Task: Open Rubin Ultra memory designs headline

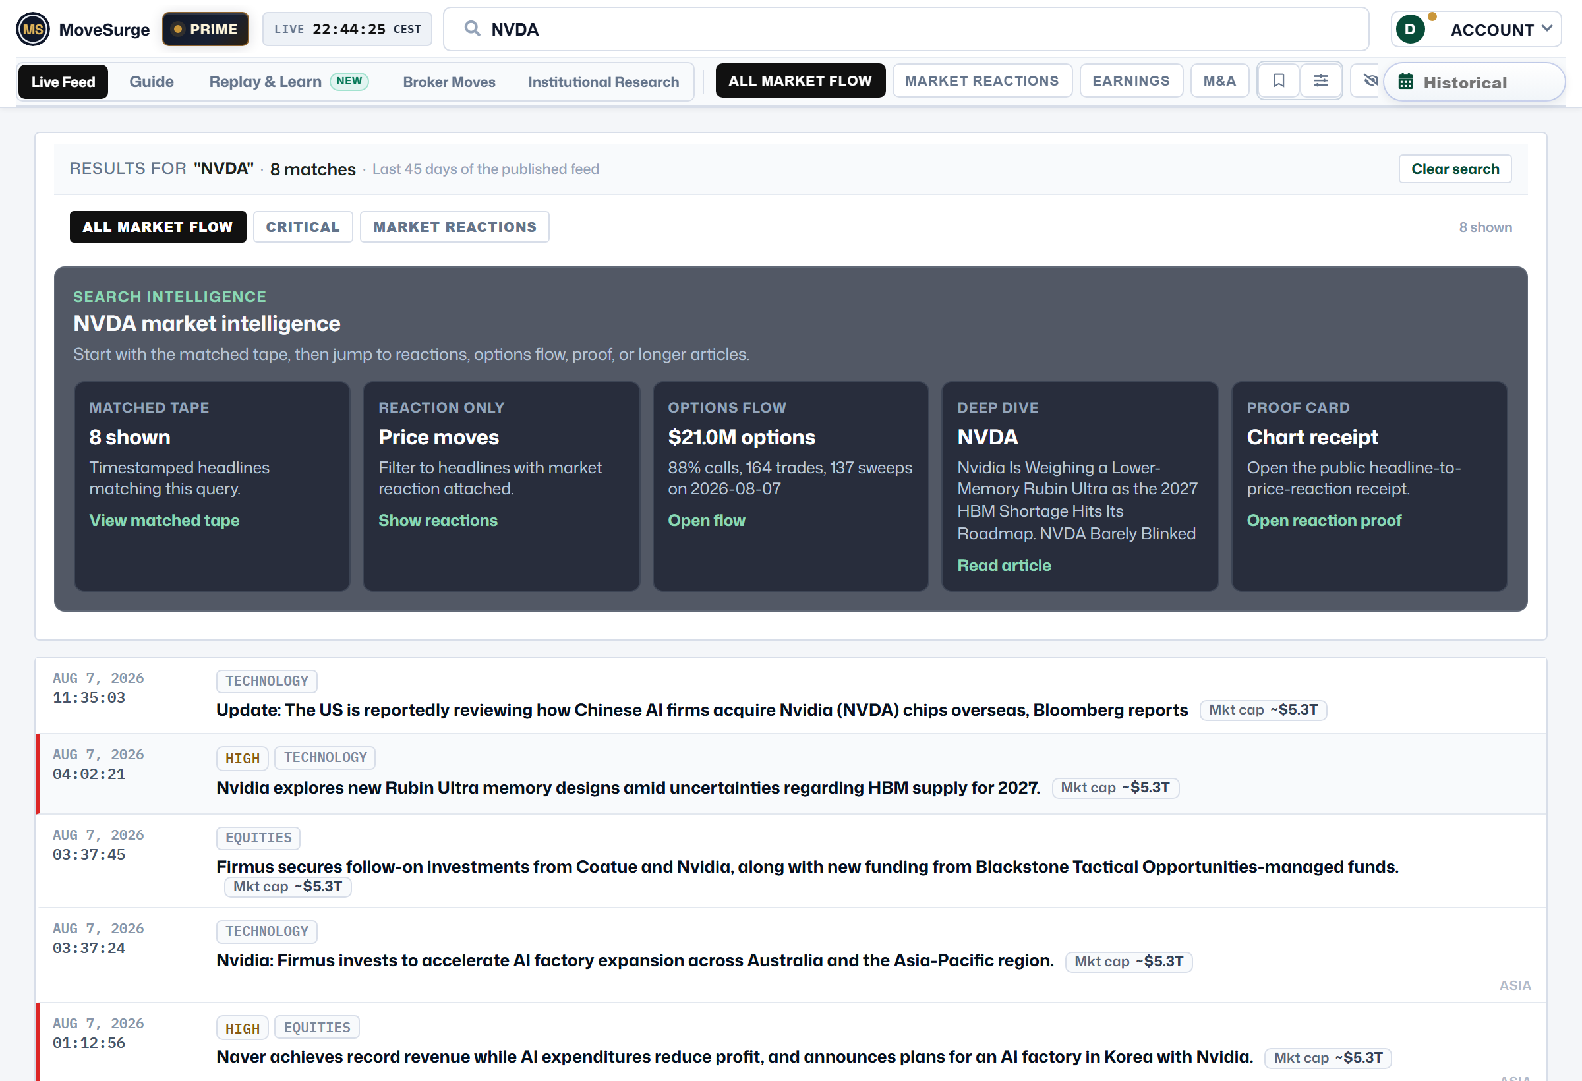Action: pyautogui.click(x=628, y=788)
